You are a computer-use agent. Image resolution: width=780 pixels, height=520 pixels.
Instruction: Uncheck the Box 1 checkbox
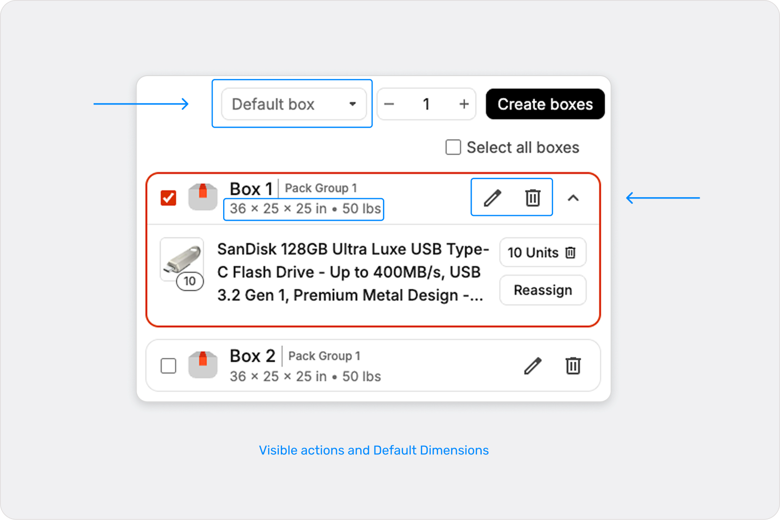(168, 198)
